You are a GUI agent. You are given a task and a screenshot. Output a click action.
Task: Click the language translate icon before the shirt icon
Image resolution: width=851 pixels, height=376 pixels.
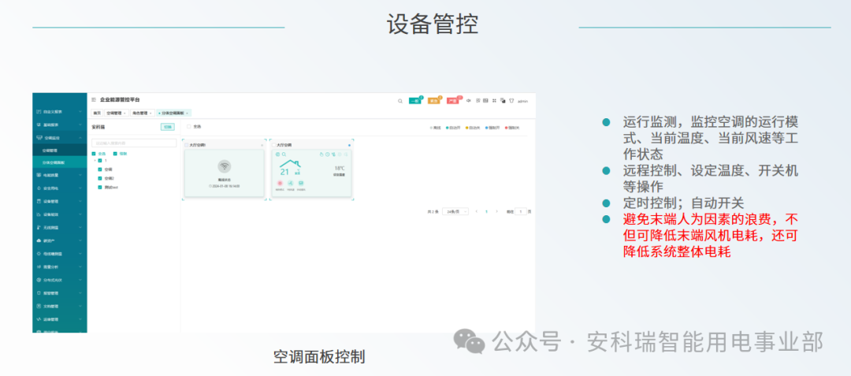point(503,100)
